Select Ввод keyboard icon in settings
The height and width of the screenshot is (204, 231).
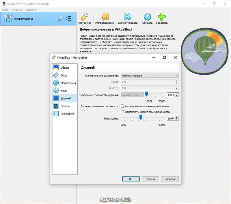(x=56, y=75)
